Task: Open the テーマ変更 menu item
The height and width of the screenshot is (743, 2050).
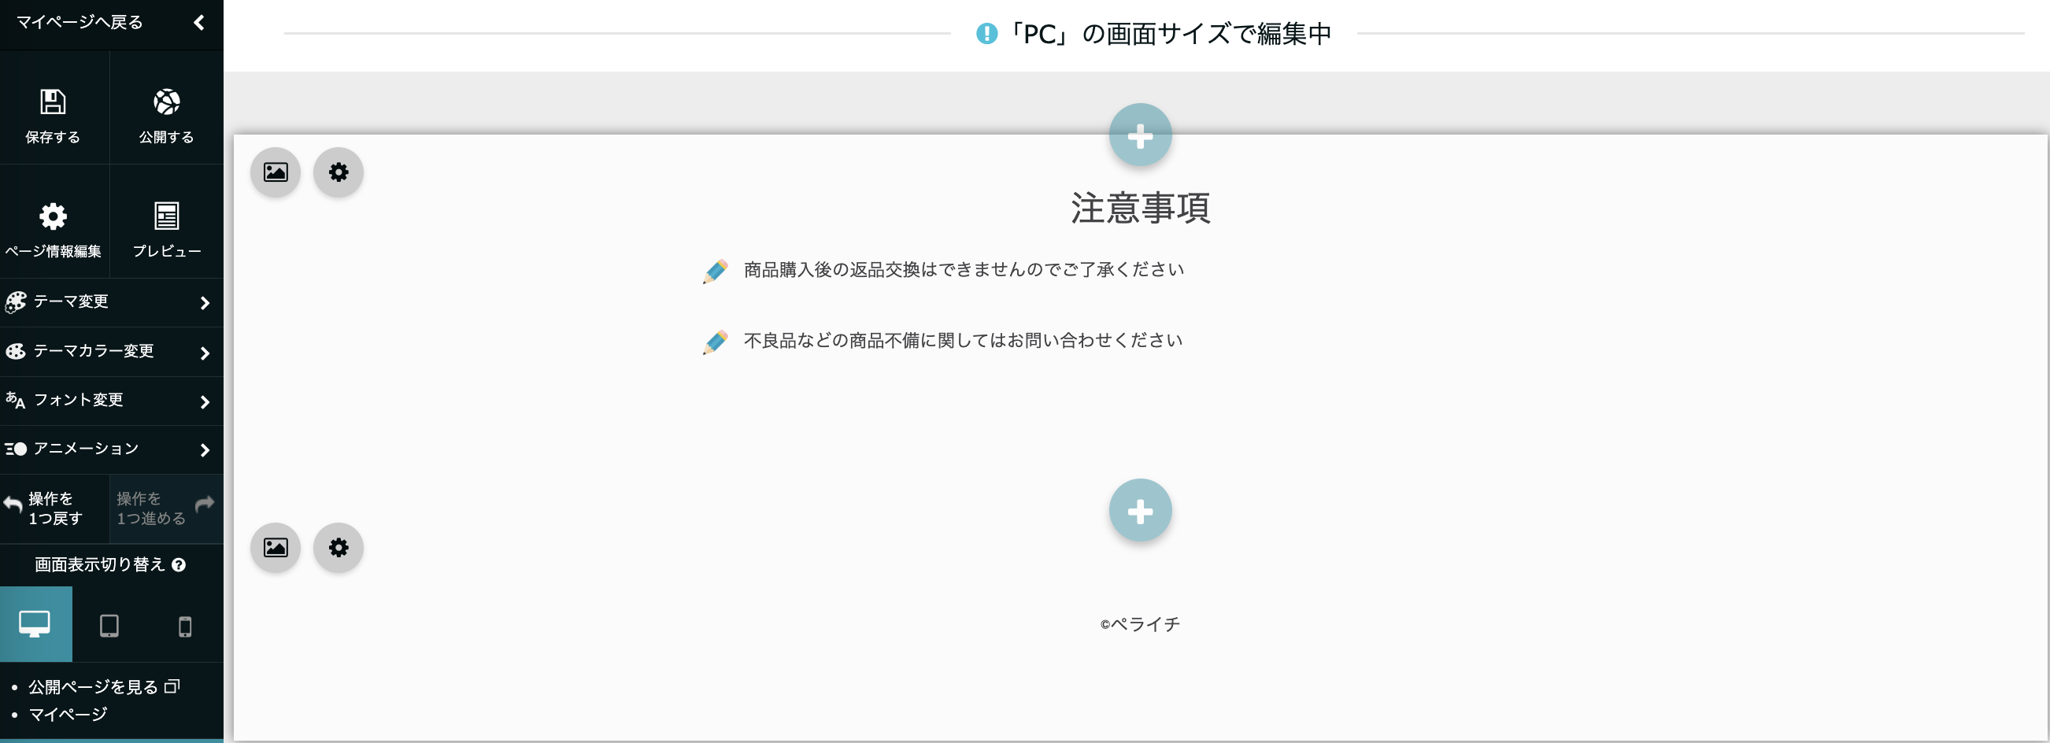Action: (112, 302)
